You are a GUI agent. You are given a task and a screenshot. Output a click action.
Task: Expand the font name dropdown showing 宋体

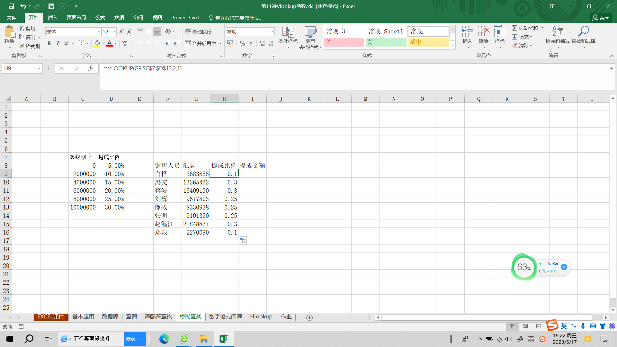click(x=99, y=31)
